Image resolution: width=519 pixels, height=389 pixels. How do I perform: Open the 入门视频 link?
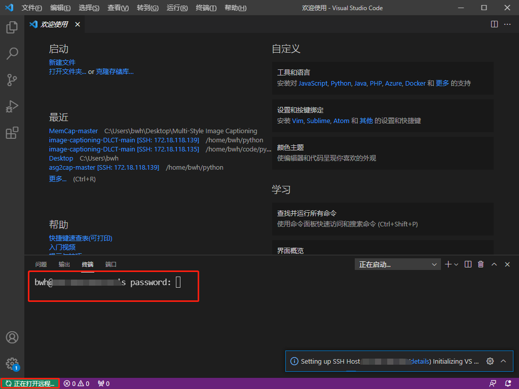click(x=62, y=247)
